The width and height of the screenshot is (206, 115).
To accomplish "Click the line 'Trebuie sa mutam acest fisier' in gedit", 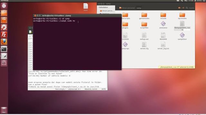I will 64,87.
